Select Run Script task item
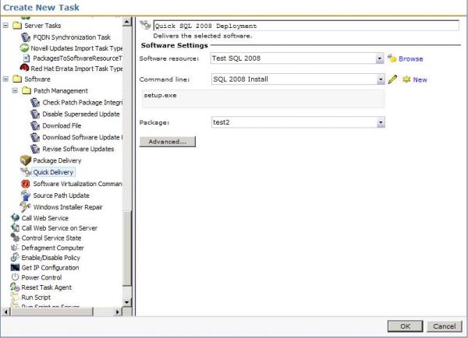 [36, 298]
